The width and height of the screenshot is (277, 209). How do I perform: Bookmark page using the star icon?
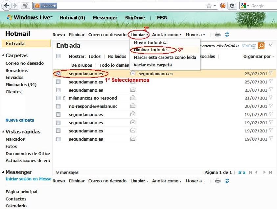tap(209, 6)
